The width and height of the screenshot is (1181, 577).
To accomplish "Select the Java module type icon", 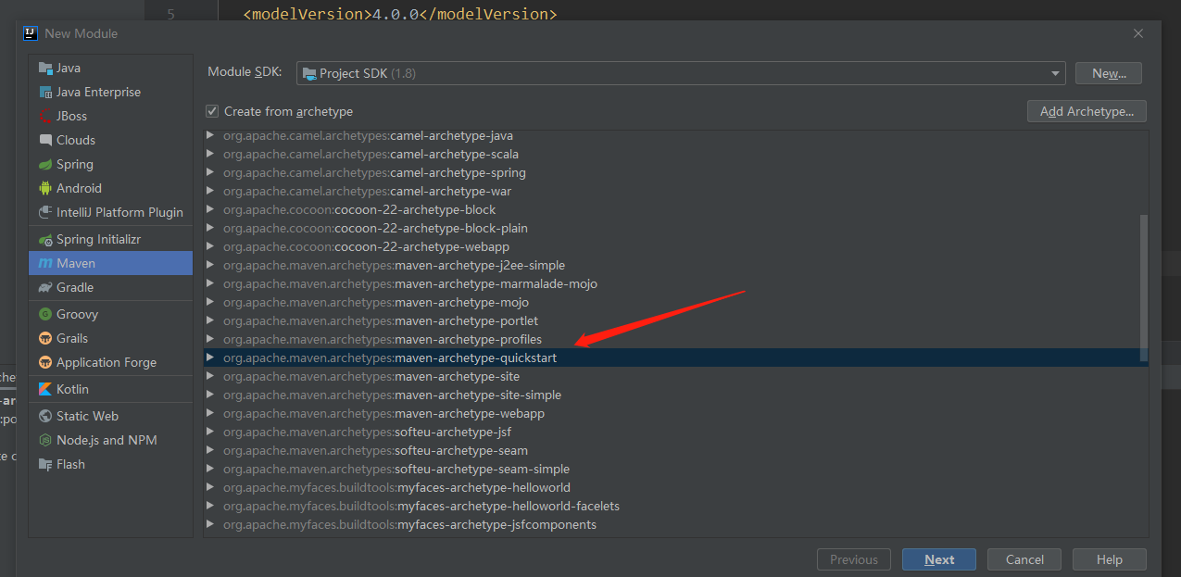I will coord(45,68).
